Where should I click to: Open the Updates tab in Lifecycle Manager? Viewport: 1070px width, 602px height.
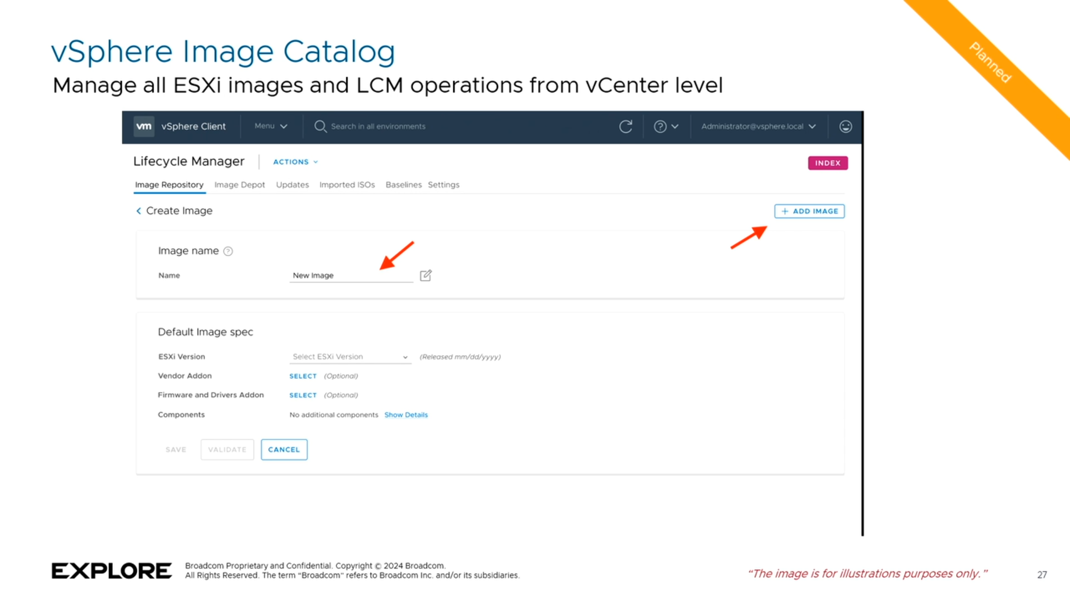coord(292,184)
